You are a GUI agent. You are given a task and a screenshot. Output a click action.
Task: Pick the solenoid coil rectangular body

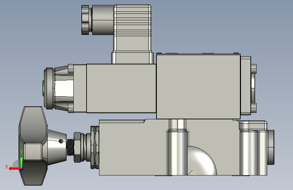121,88
